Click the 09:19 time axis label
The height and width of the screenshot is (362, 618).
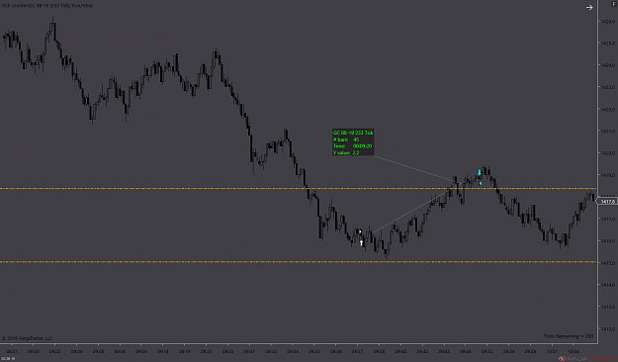pyautogui.click(x=185, y=351)
